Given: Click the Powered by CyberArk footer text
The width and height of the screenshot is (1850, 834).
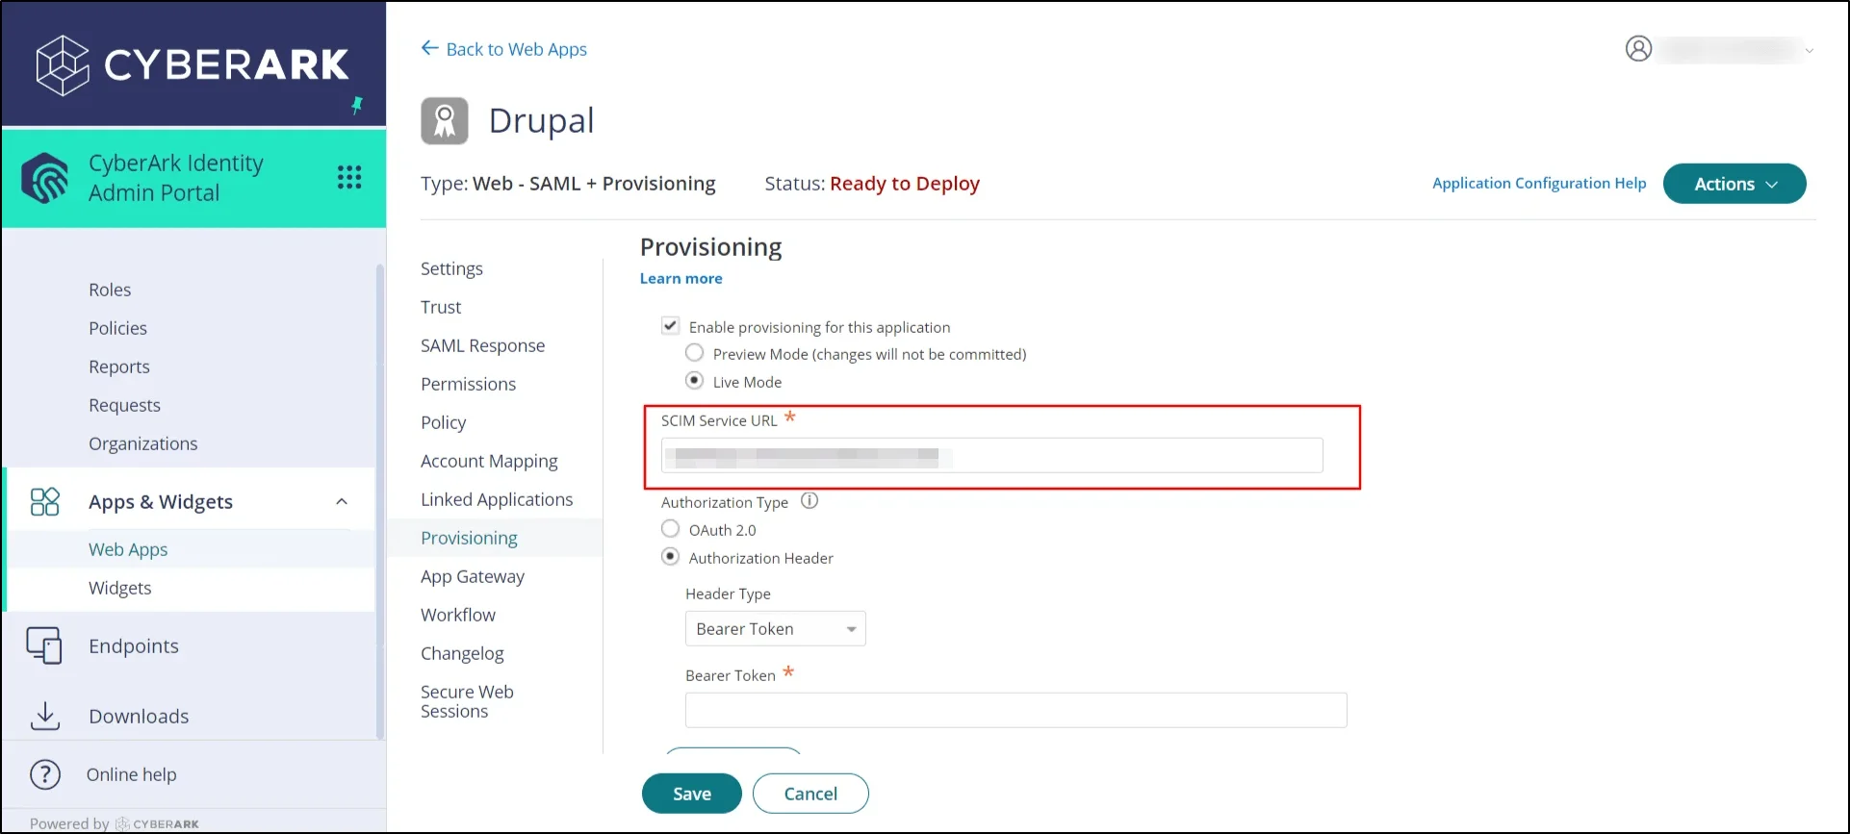Looking at the screenshot, I should click(x=115, y=823).
